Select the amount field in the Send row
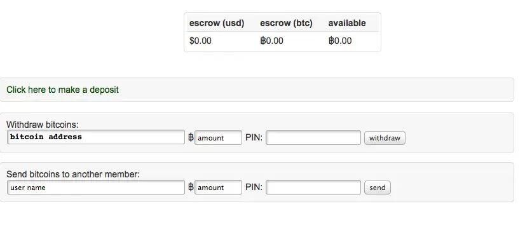This screenshot has width=525, height=246. pyautogui.click(x=218, y=187)
